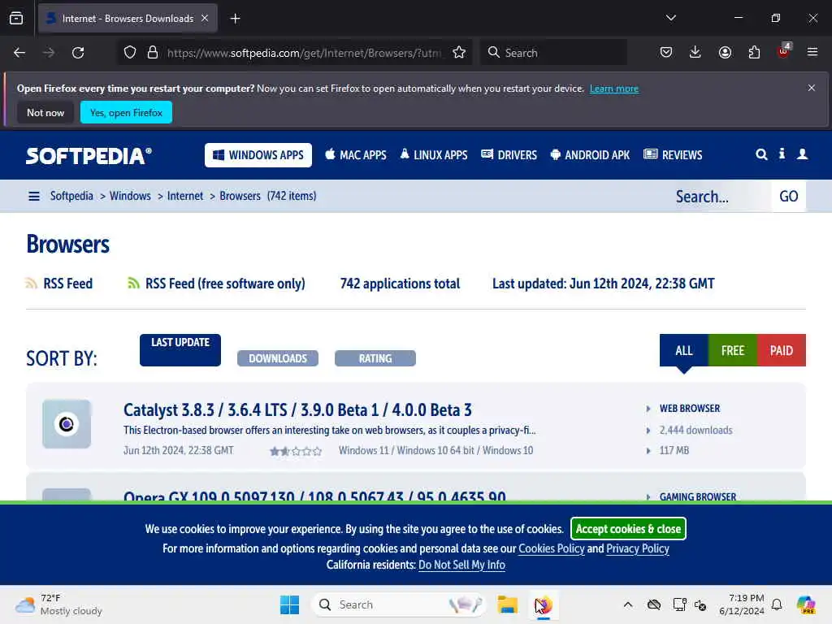Open the Privacy Policy link
This screenshot has height=624, width=832.
[x=638, y=548]
